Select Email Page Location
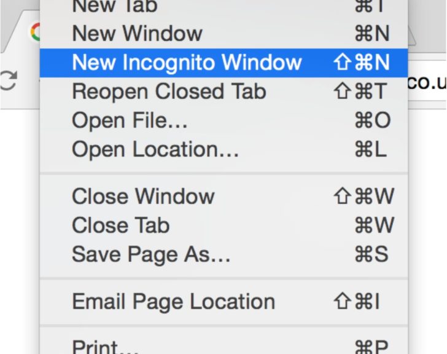Screen dimensions: 447x354 [223, 301]
